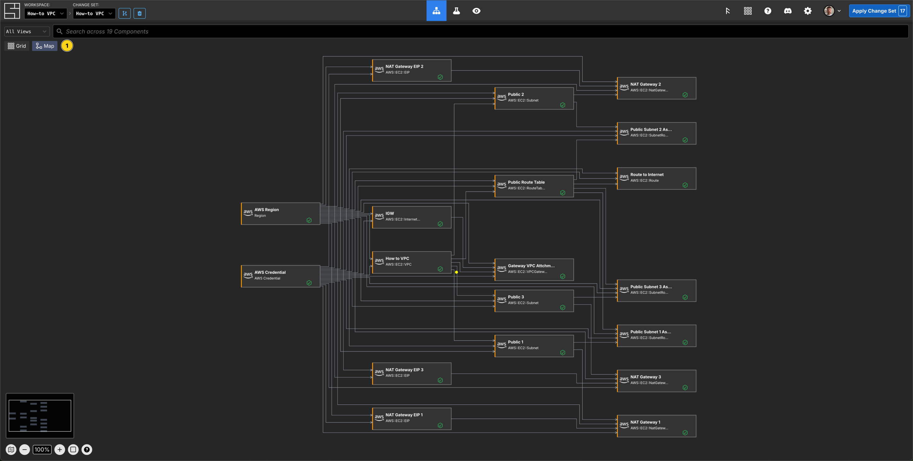This screenshot has height=461, width=913.
Task: Select the AWS Credential component
Action: click(281, 276)
